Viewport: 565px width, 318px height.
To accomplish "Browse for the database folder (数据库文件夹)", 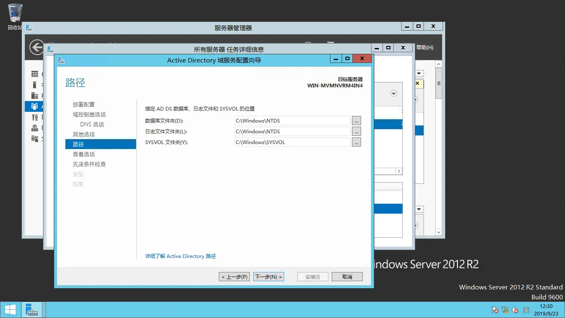I will pyautogui.click(x=357, y=120).
